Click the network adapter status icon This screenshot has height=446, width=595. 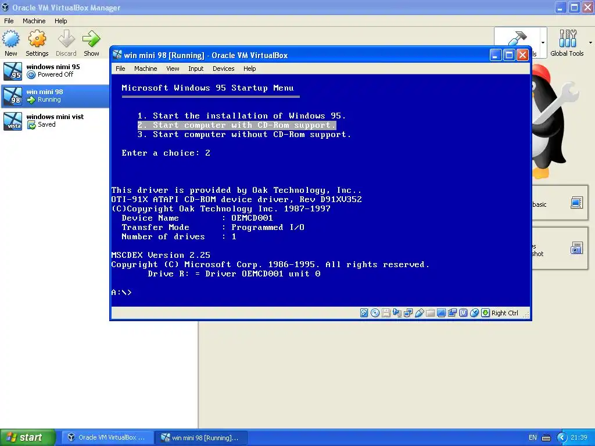tap(408, 313)
